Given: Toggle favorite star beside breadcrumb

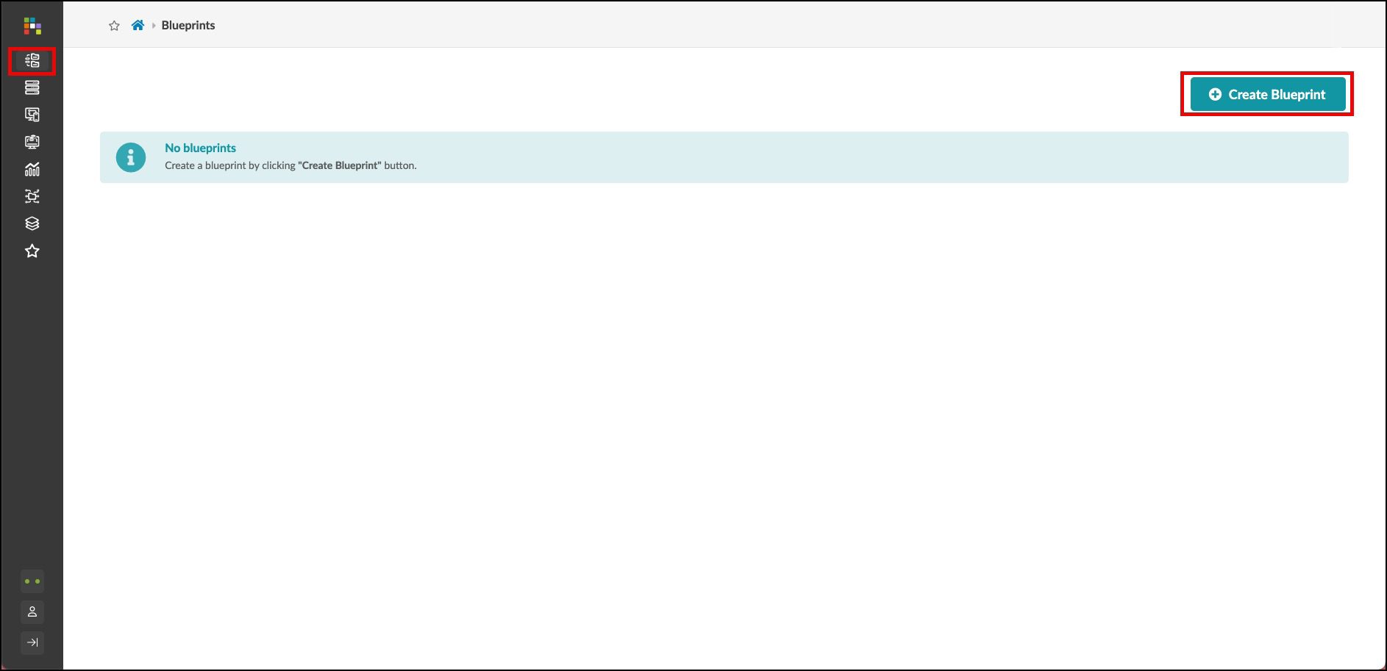Looking at the screenshot, I should (114, 26).
